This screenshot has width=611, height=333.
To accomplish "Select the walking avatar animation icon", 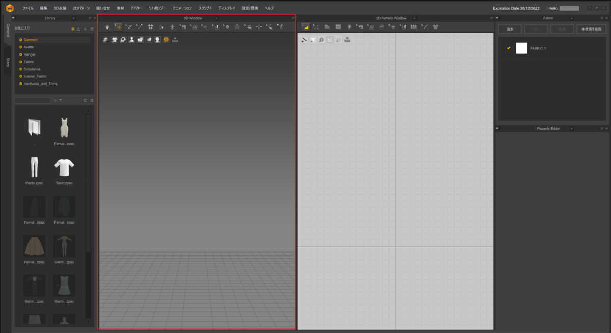I will click(281, 27).
